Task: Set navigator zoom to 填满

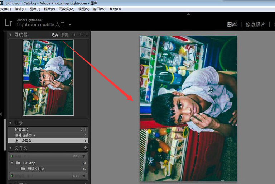Action: [64, 35]
